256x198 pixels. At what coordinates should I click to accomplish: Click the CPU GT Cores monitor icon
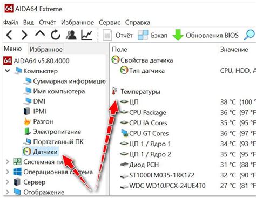tap(124, 133)
